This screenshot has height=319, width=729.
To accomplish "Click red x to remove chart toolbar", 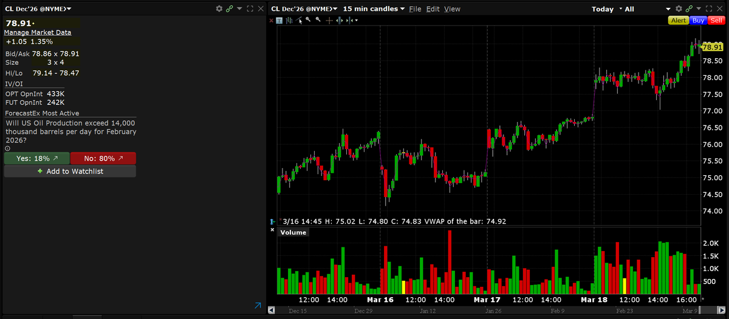I will pyautogui.click(x=271, y=20).
